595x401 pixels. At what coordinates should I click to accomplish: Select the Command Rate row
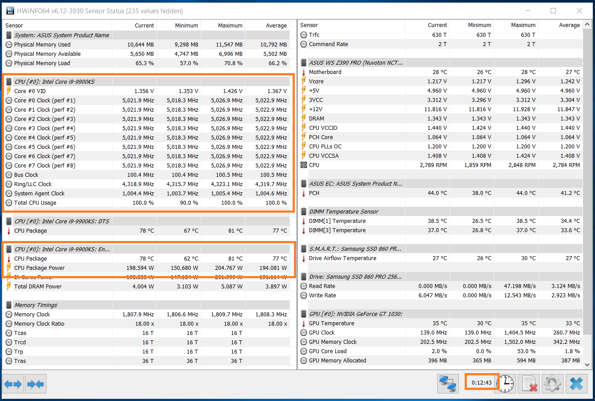click(441, 44)
